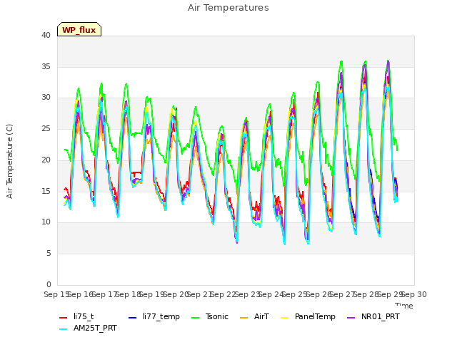Click the green Tsonic legend swatch
This screenshot has width=457, height=342.
[x=195, y=318]
